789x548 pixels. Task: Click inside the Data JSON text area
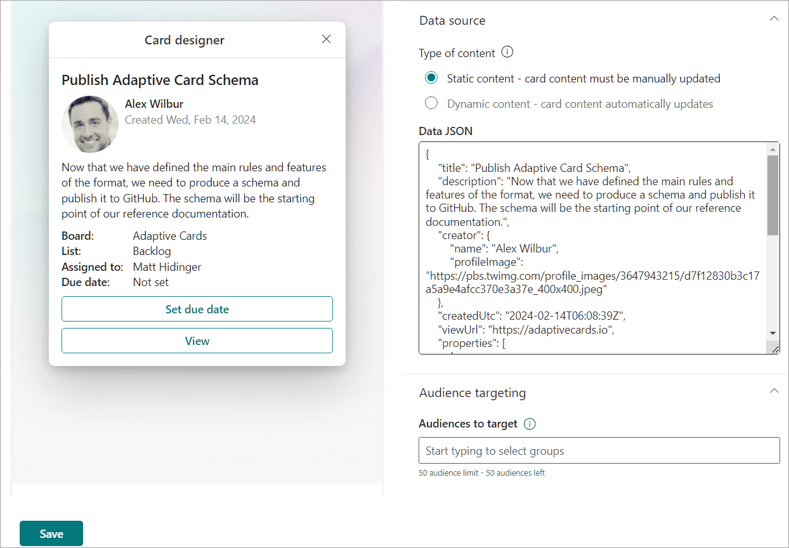pos(592,248)
